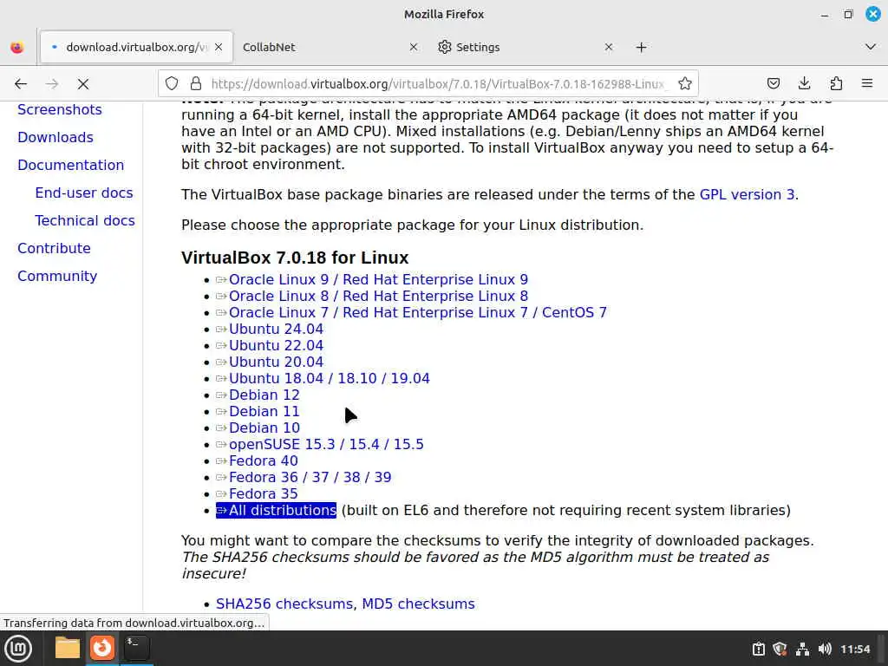888x666 pixels.
Task: Open the MD5 checksums link
Action: click(418, 604)
